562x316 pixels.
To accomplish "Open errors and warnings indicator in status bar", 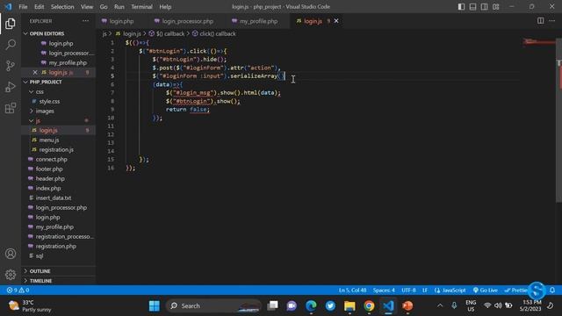I will [x=18, y=291].
